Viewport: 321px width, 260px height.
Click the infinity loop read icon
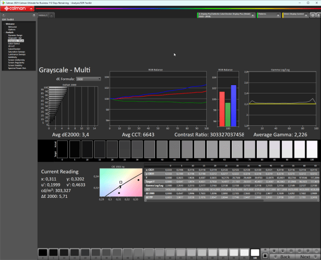(300, 251)
